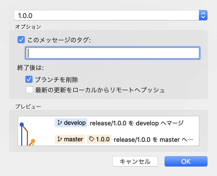Disable the ブランチを削除 option
Screen dimensions: 217x176
pyautogui.click(x=29, y=79)
